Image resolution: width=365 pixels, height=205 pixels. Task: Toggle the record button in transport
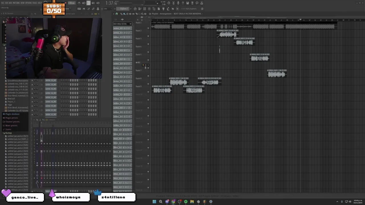(66, 3)
